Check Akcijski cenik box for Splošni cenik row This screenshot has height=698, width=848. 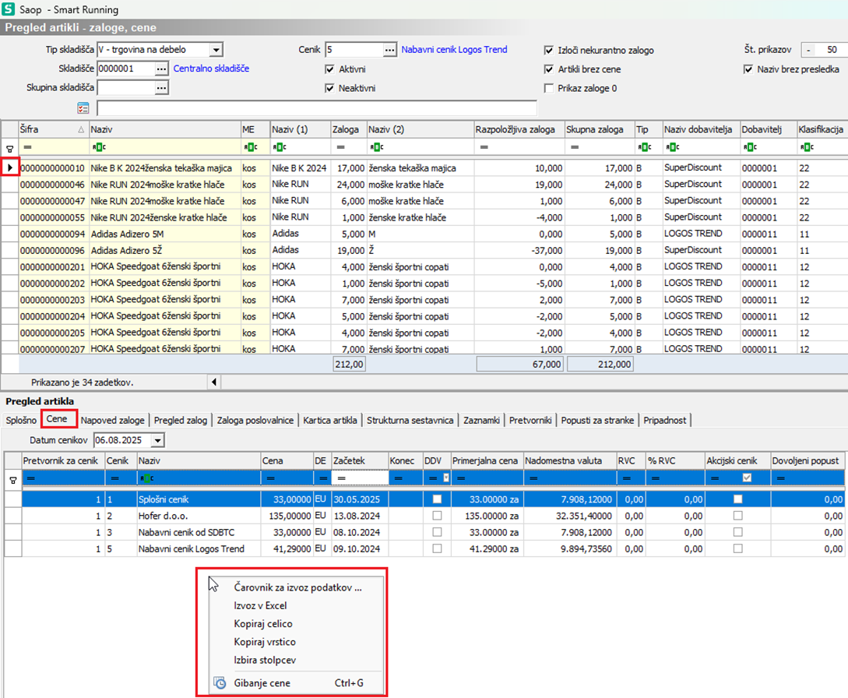tap(737, 499)
